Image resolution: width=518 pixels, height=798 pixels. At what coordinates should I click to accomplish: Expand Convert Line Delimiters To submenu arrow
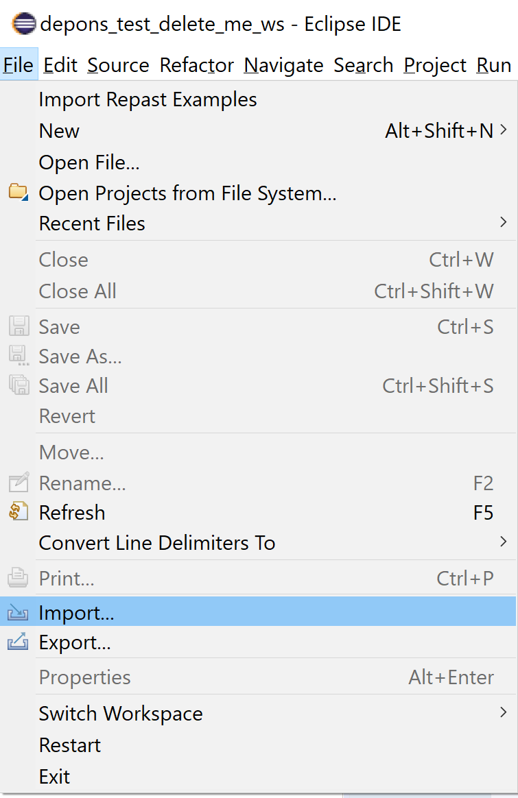(x=503, y=541)
